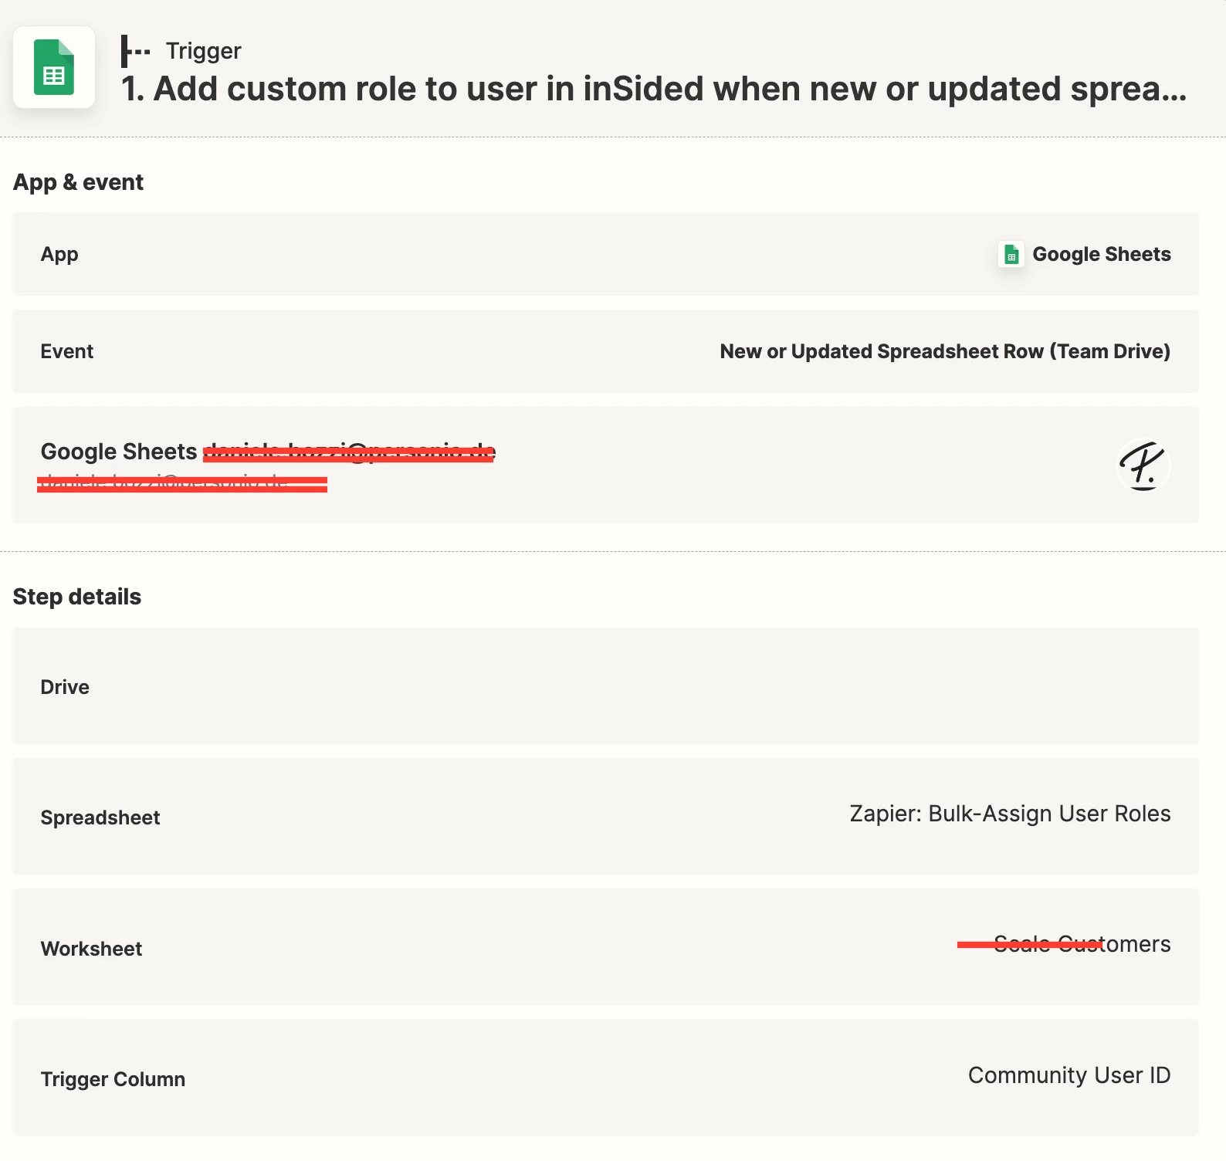The image size is (1226, 1161).
Task: Open the App row showing Google Sheets
Action: point(605,254)
